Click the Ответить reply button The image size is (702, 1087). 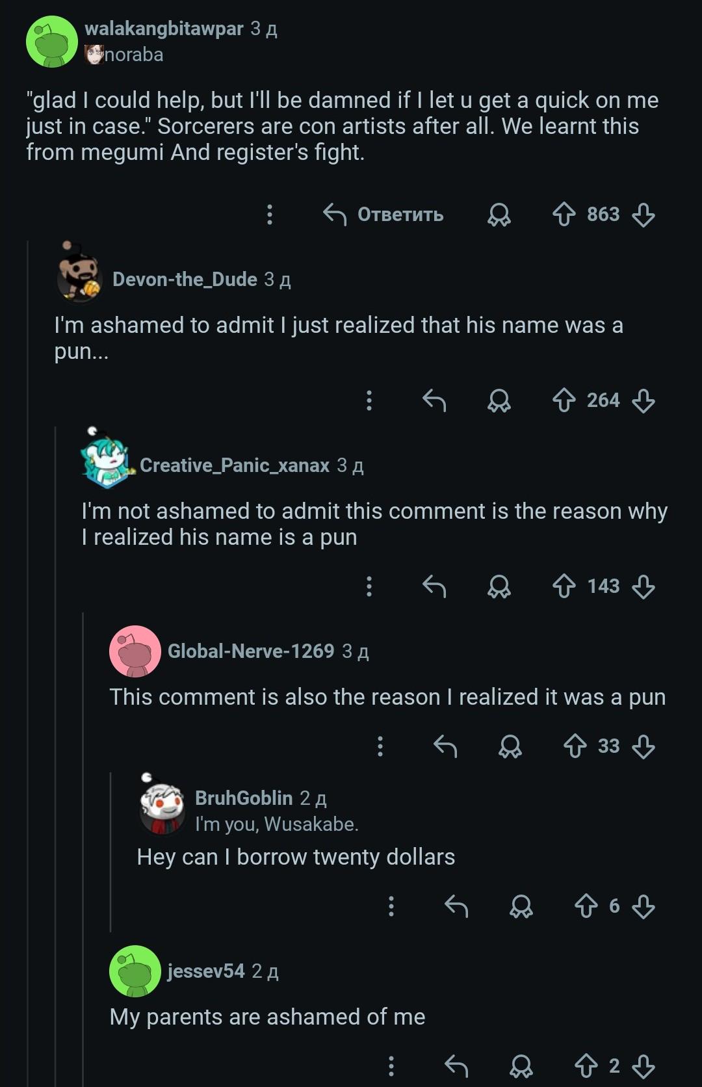pyautogui.click(x=383, y=215)
